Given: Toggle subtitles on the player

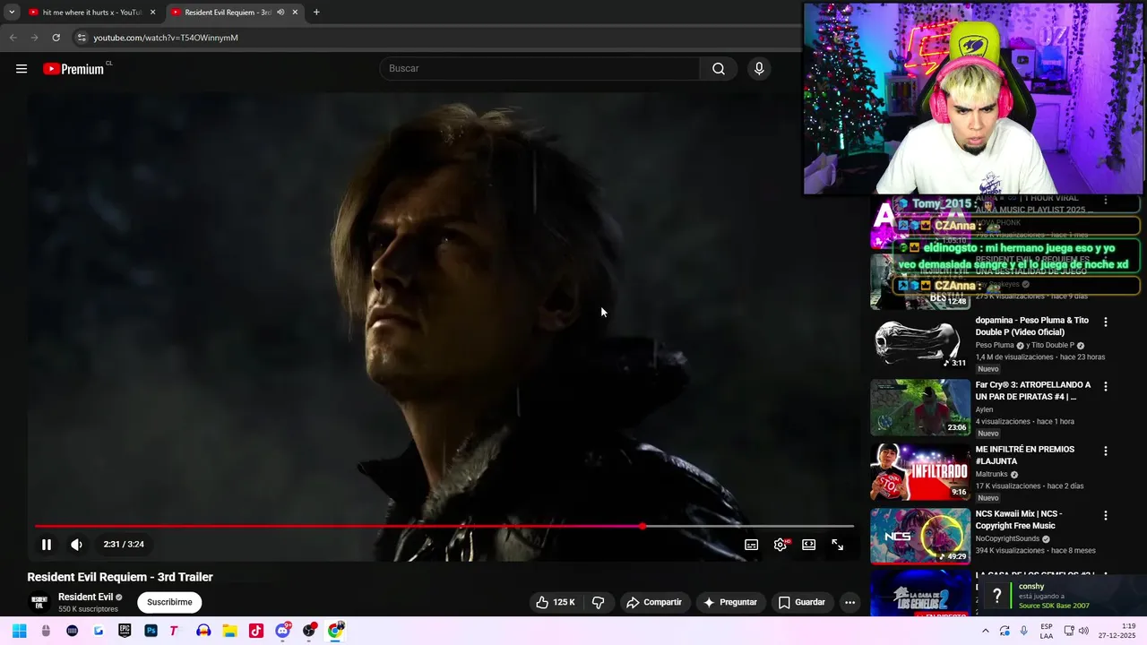Looking at the screenshot, I should click(x=752, y=545).
